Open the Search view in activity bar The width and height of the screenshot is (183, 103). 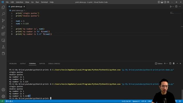[x=3, y=14]
